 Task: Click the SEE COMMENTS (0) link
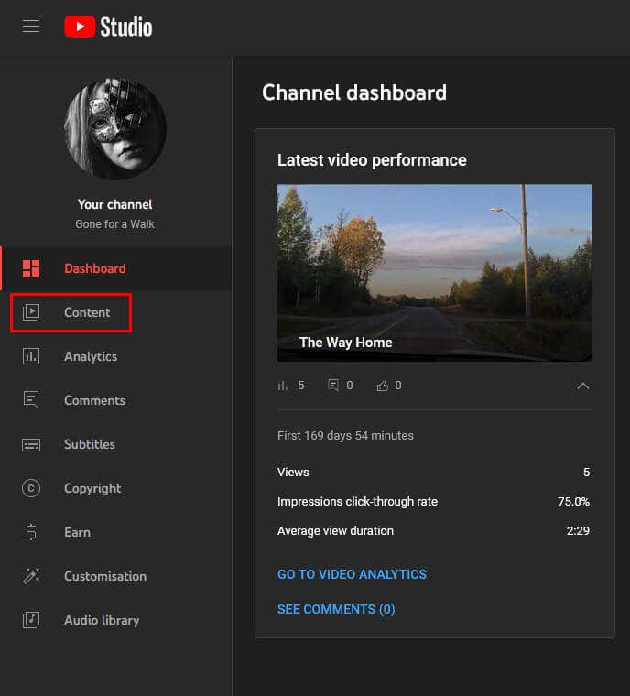pos(336,609)
